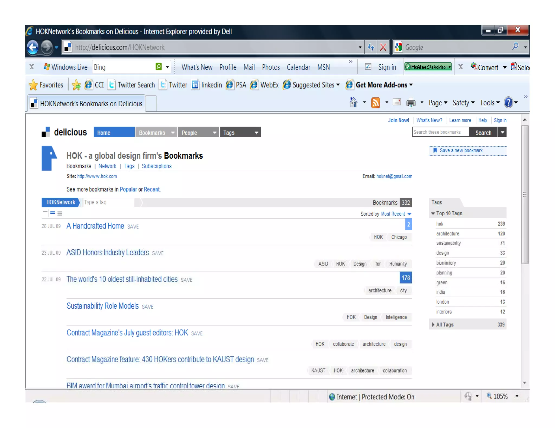This screenshot has height=428, width=555.
Task: Expand the All Tags section
Action: coord(444,325)
